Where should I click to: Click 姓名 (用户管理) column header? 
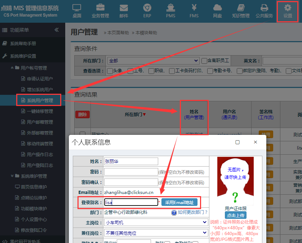(x=194, y=114)
